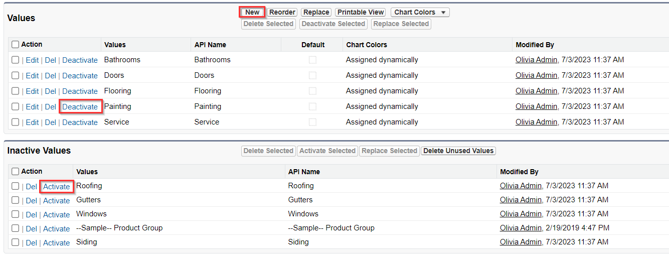669x254 pixels.
Task: Deactivate the Painting value
Action: tap(80, 106)
